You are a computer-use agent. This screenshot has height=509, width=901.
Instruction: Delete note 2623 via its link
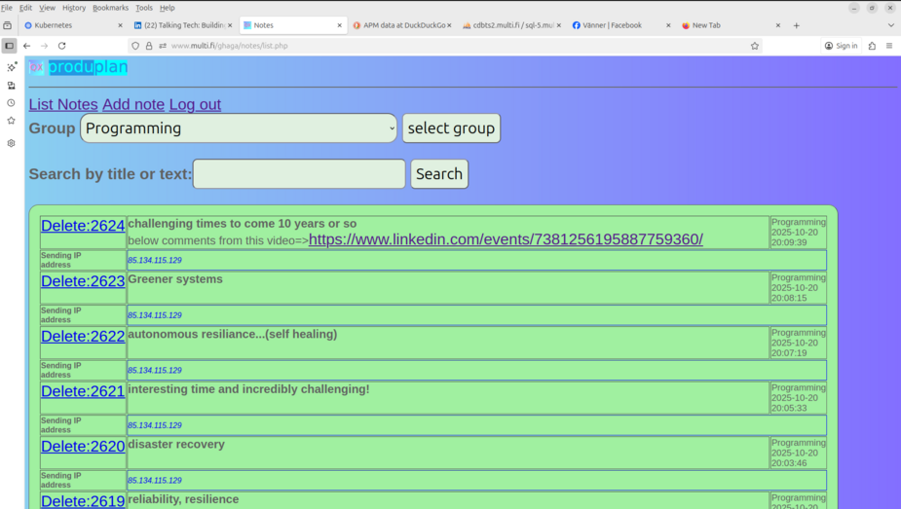[x=83, y=281]
